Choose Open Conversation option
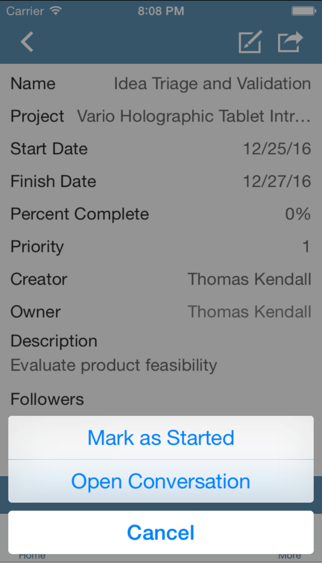The image size is (322, 574). pos(161,481)
